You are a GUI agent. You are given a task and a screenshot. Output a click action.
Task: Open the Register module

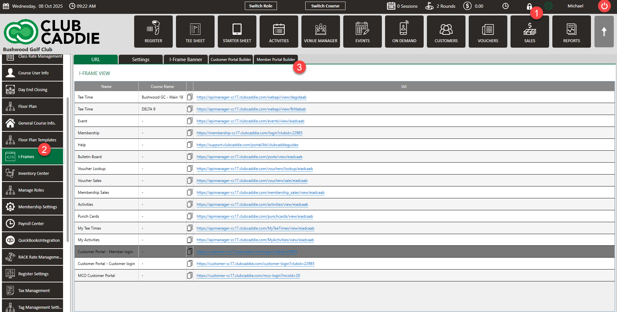point(153,32)
